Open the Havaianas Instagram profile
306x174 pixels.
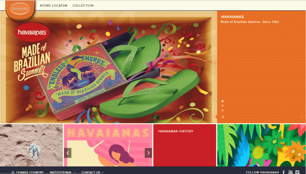[297, 172]
